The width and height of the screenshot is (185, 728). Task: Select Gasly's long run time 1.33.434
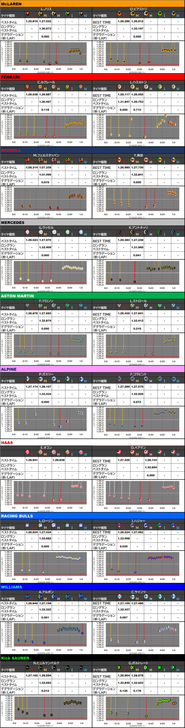[x=45, y=394]
